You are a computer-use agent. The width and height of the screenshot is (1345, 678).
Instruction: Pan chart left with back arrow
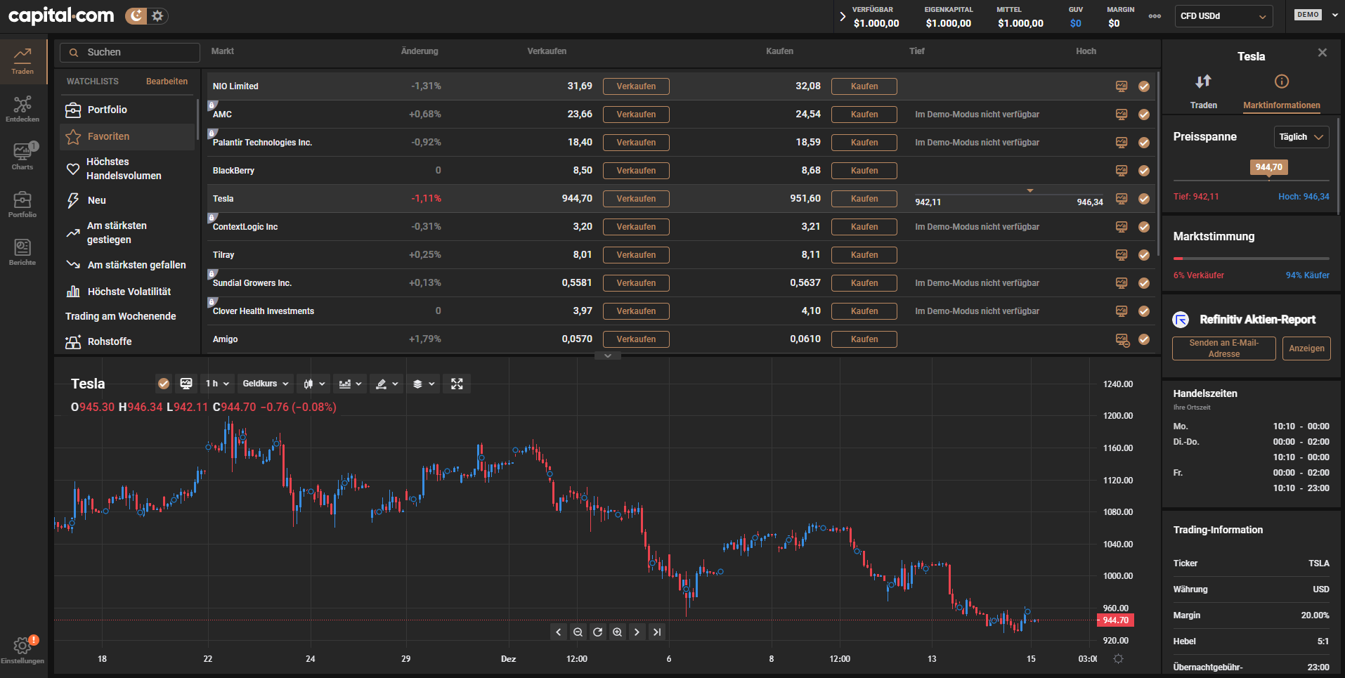559,632
